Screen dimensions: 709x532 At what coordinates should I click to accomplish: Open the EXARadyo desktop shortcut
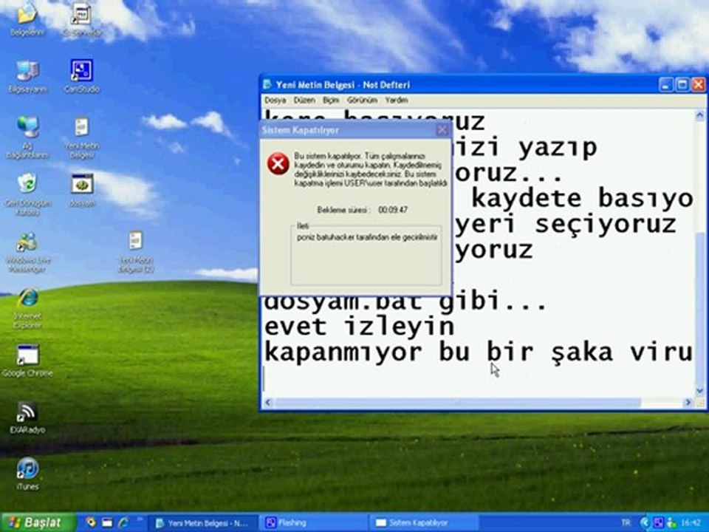point(27,417)
